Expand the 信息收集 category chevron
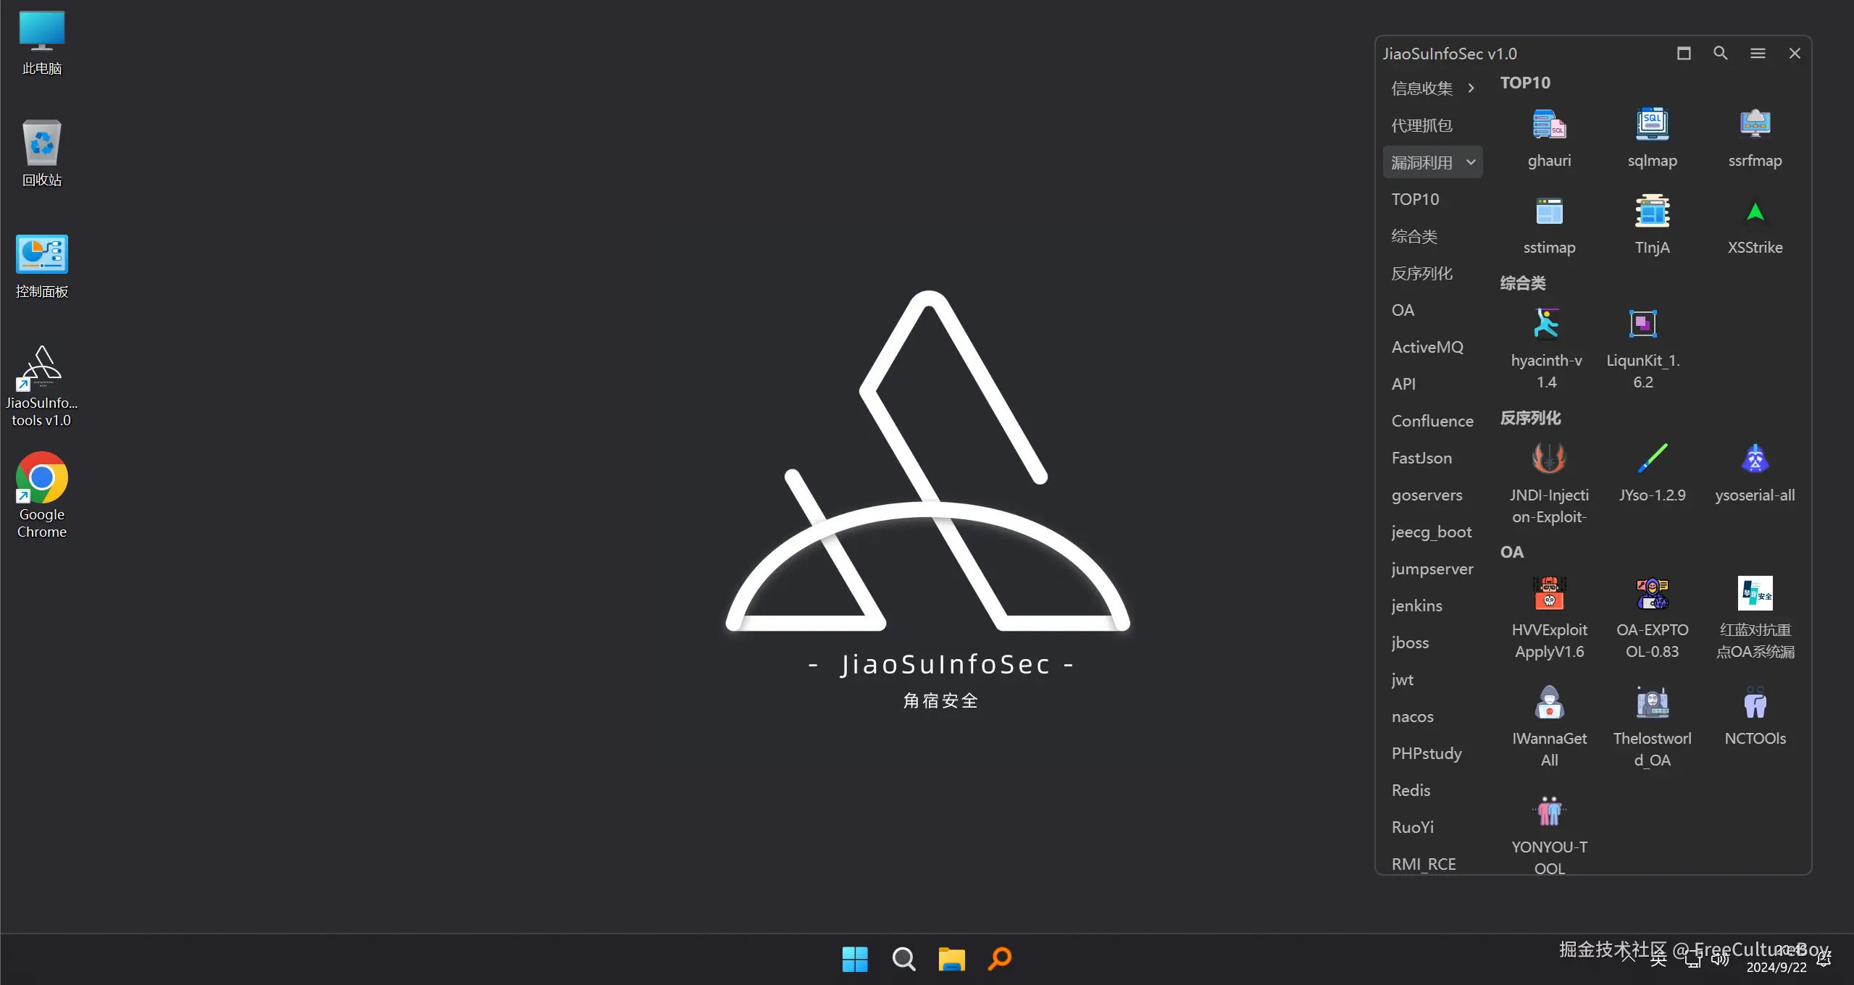The width and height of the screenshot is (1854, 985). coord(1471,88)
